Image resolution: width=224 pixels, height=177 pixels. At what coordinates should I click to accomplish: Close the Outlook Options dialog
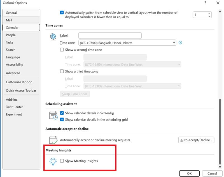pos(218,3)
